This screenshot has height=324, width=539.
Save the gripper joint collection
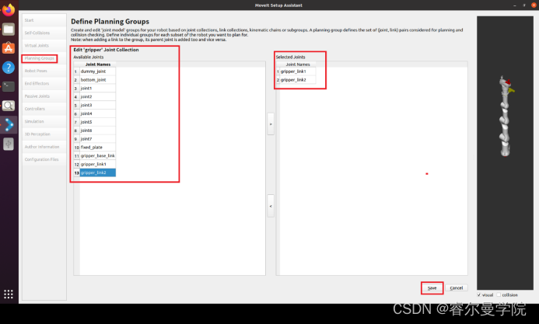[432, 288]
